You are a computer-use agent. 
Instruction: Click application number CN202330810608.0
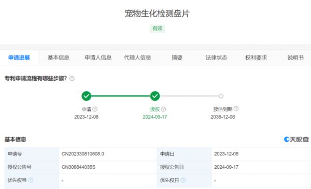click(83, 154)
